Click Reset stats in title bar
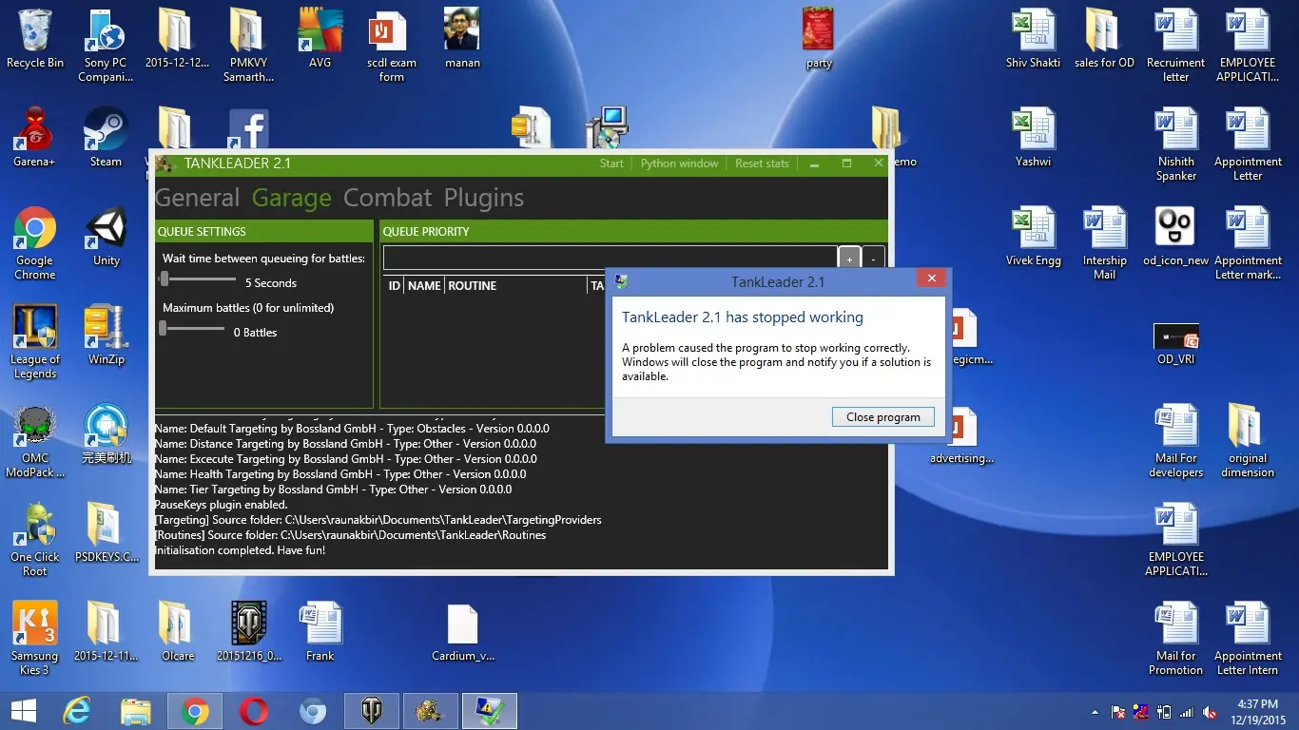This screenshot has height=730, width=1299. (x=762, y=163)
